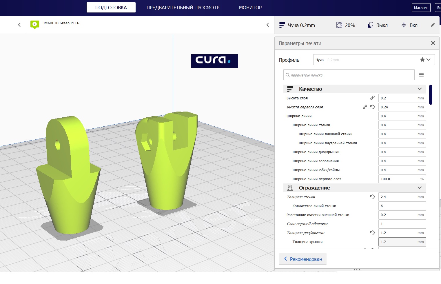The width and height of the screenshot is (441, 284).
Task: Click the settings panel vertical scrollbar
Action: pyautogui.click(x=431, y=95)
